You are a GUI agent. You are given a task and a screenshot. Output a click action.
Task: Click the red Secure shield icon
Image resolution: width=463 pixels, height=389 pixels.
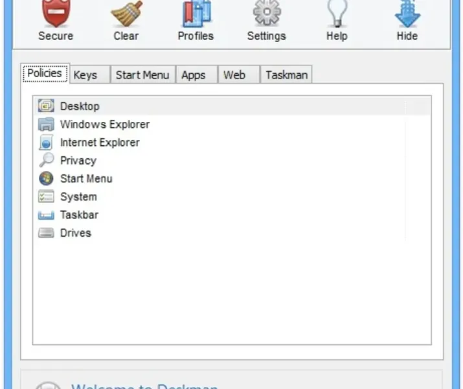click(56, 13)
